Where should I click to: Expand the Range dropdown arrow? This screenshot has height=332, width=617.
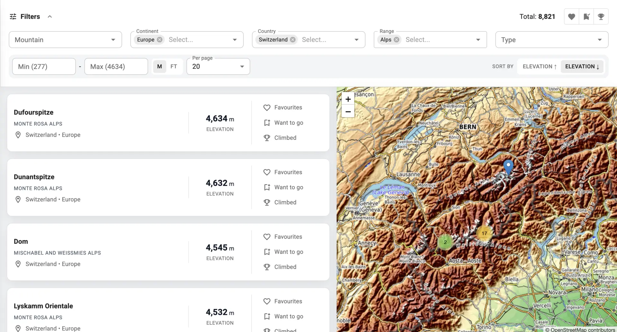pos(478,40)
